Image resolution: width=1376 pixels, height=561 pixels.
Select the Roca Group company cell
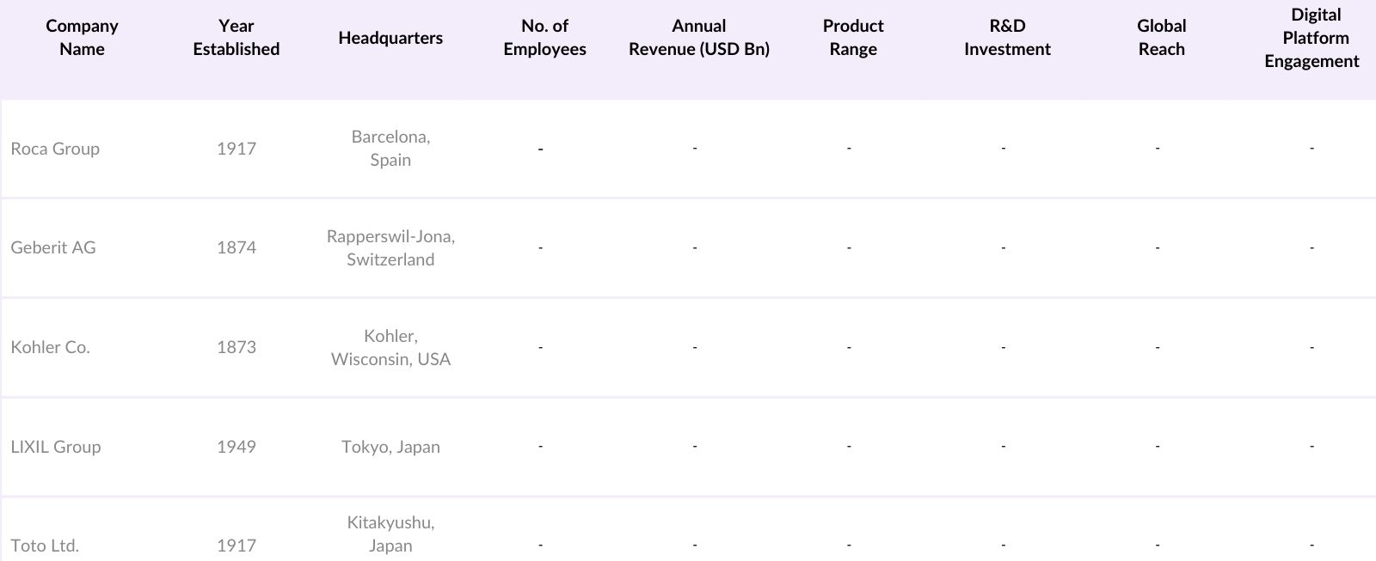[x=55, y=149]
